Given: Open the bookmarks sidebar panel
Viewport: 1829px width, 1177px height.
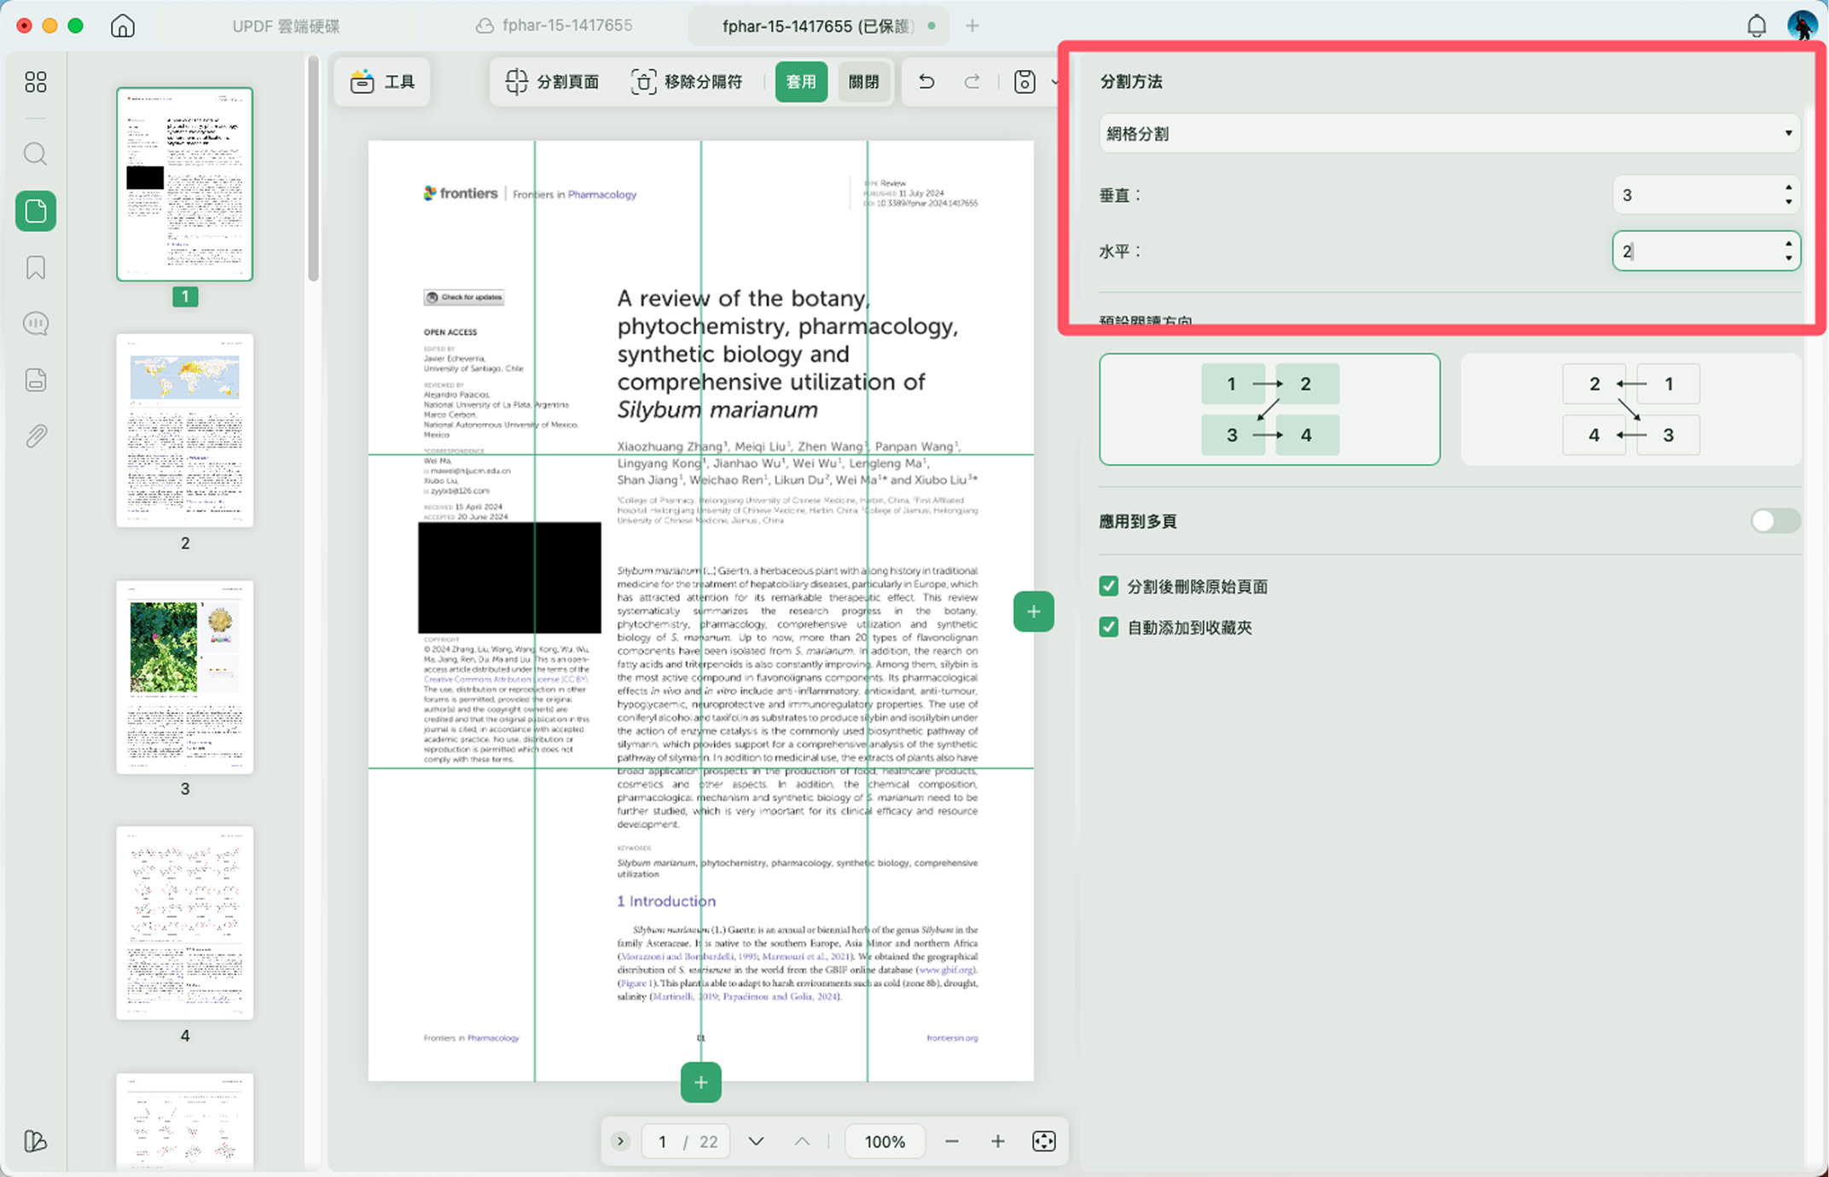Looking at the screenshot, I should pos(36,268).
